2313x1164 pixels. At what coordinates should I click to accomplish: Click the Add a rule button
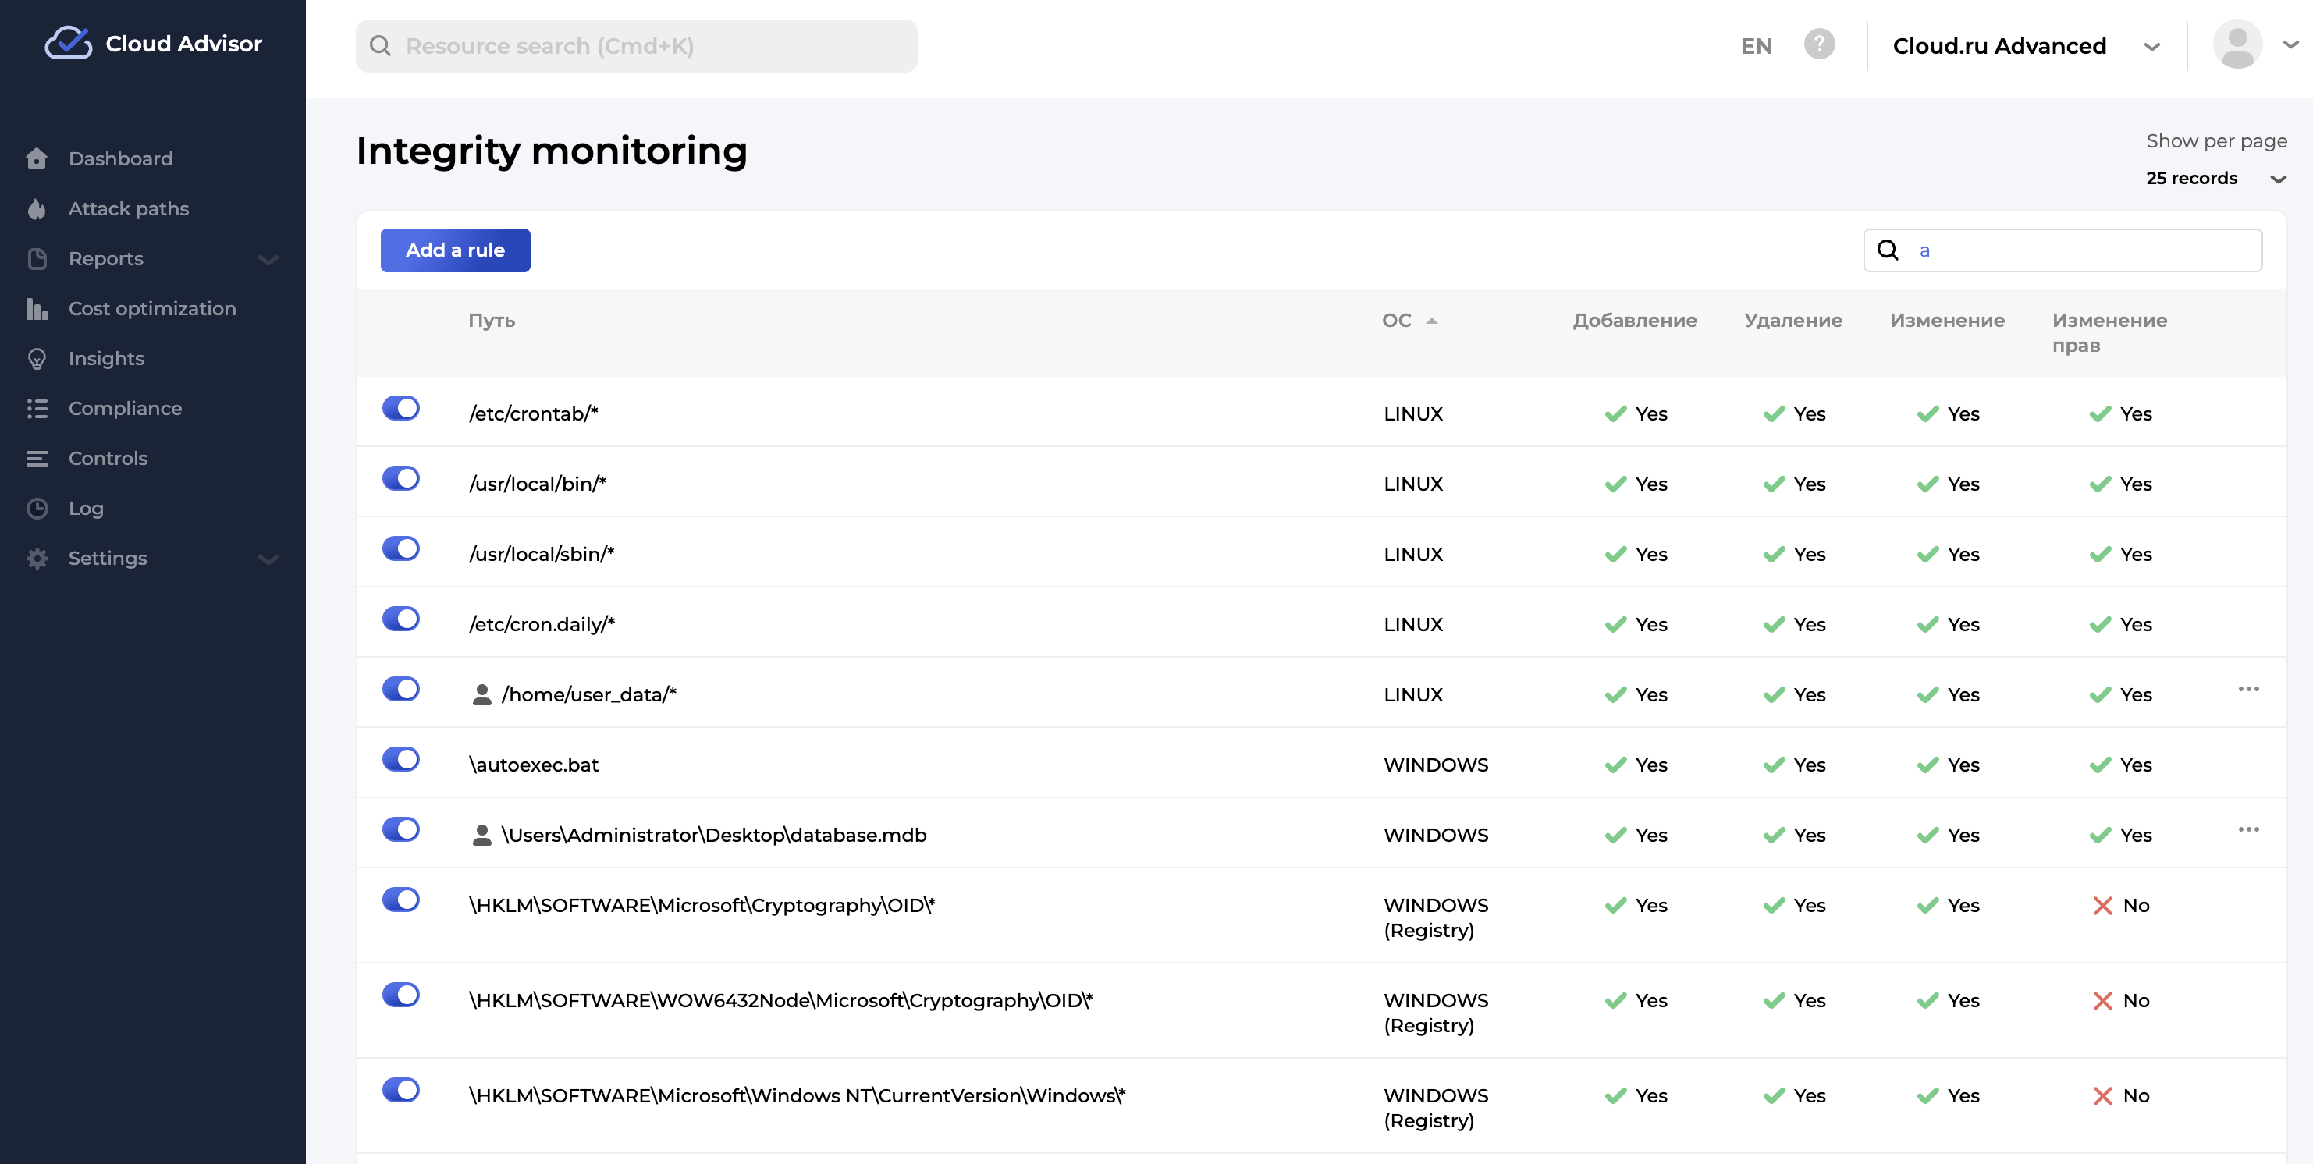tap(454, 250)
